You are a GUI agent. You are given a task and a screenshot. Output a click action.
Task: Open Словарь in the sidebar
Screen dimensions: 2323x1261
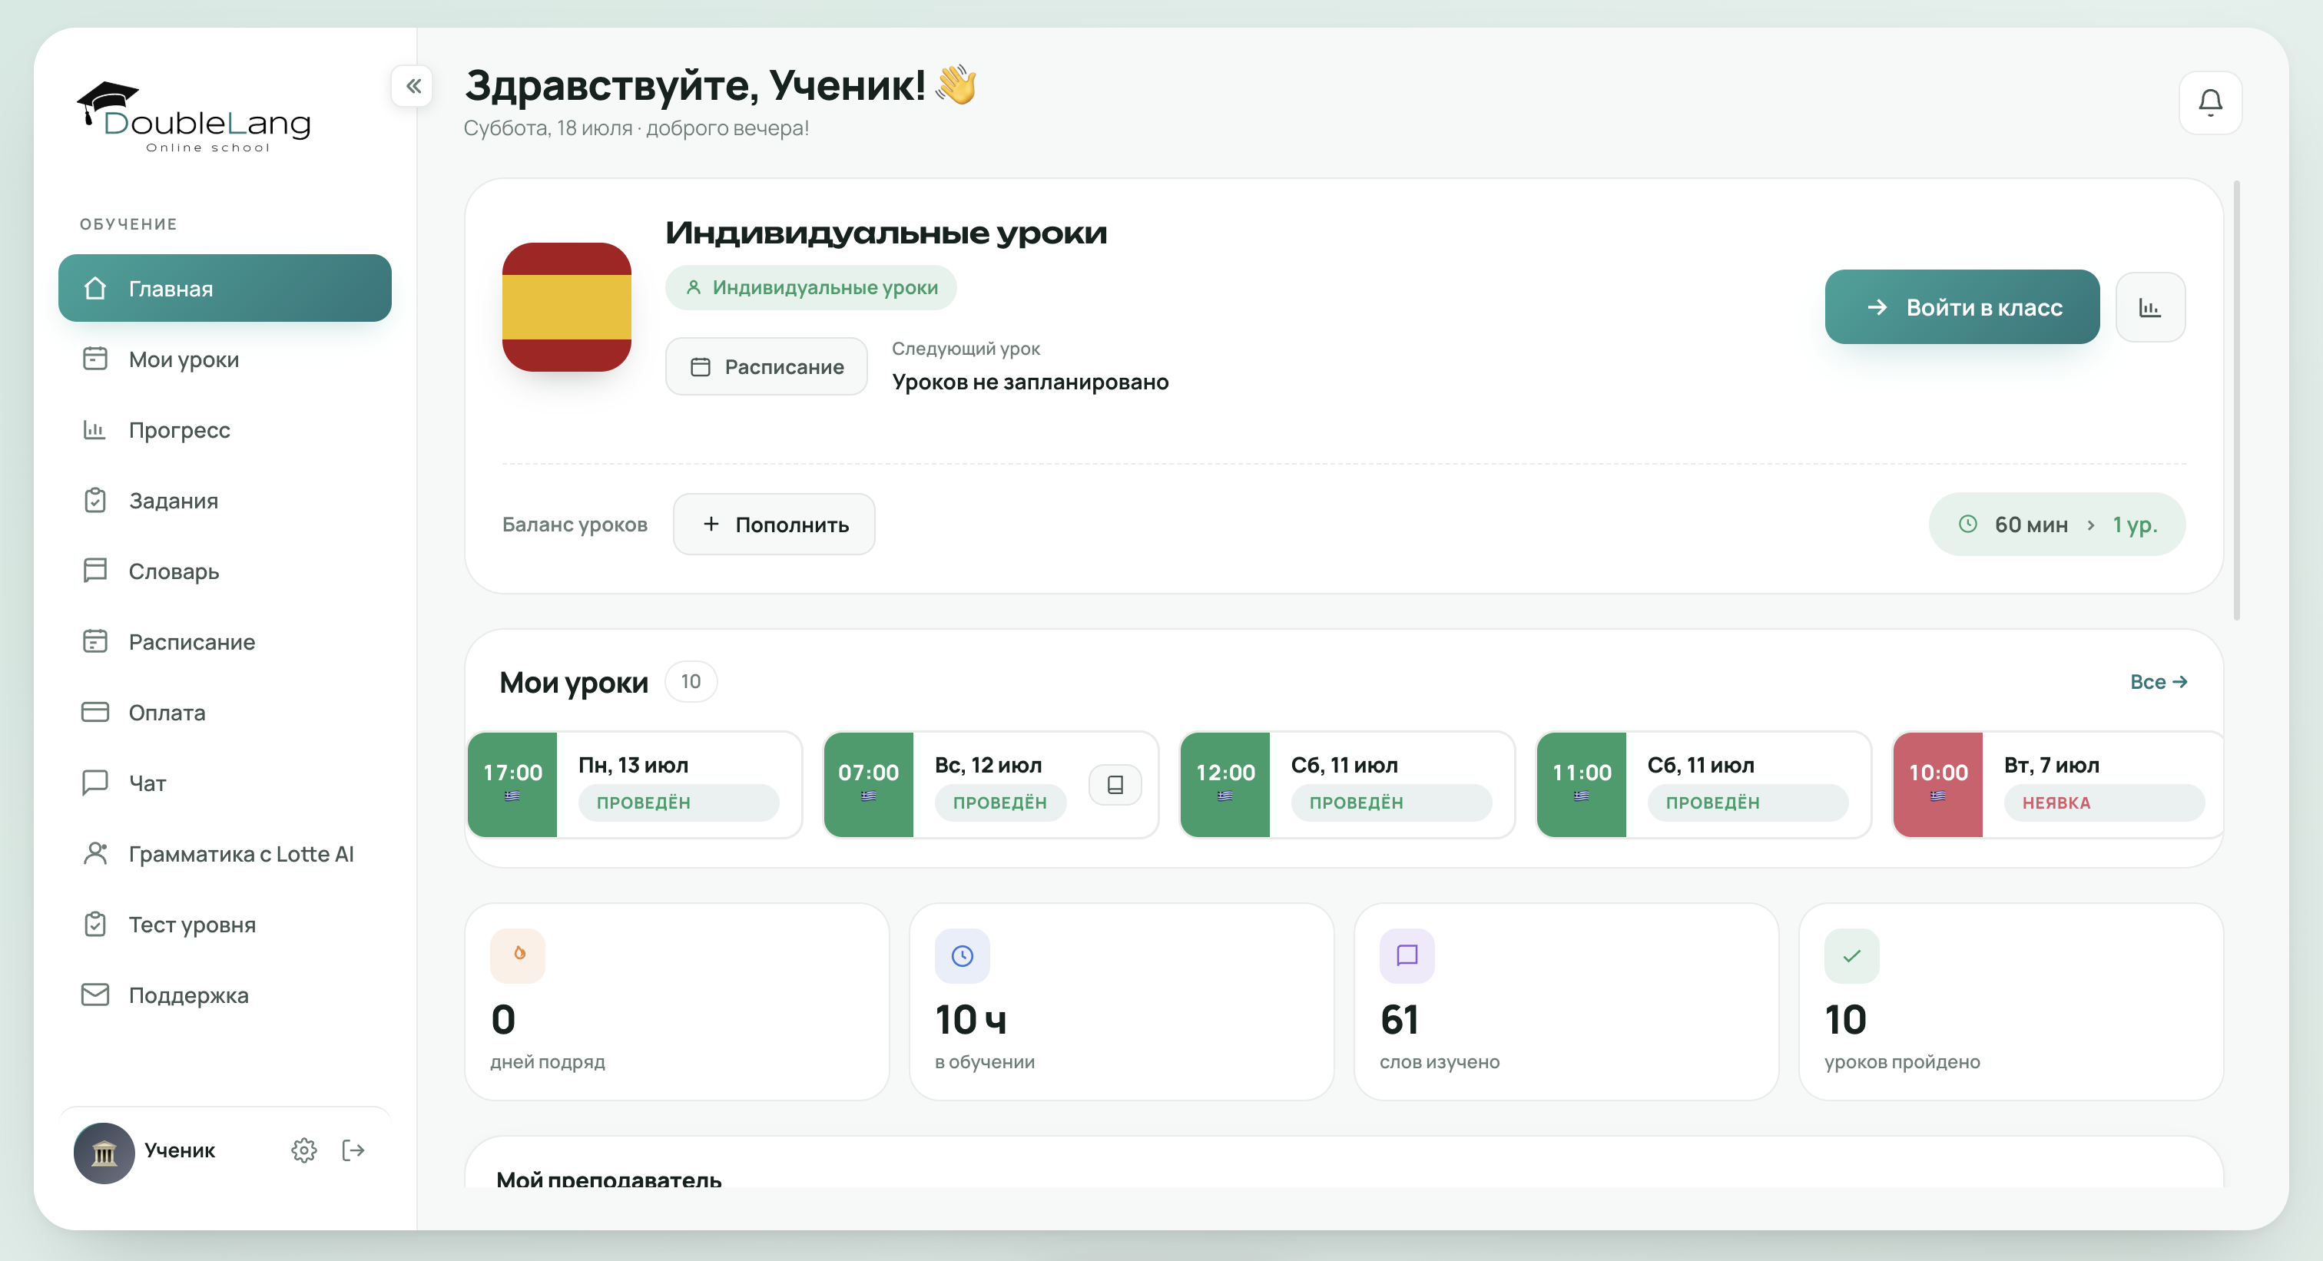(224, 571)
